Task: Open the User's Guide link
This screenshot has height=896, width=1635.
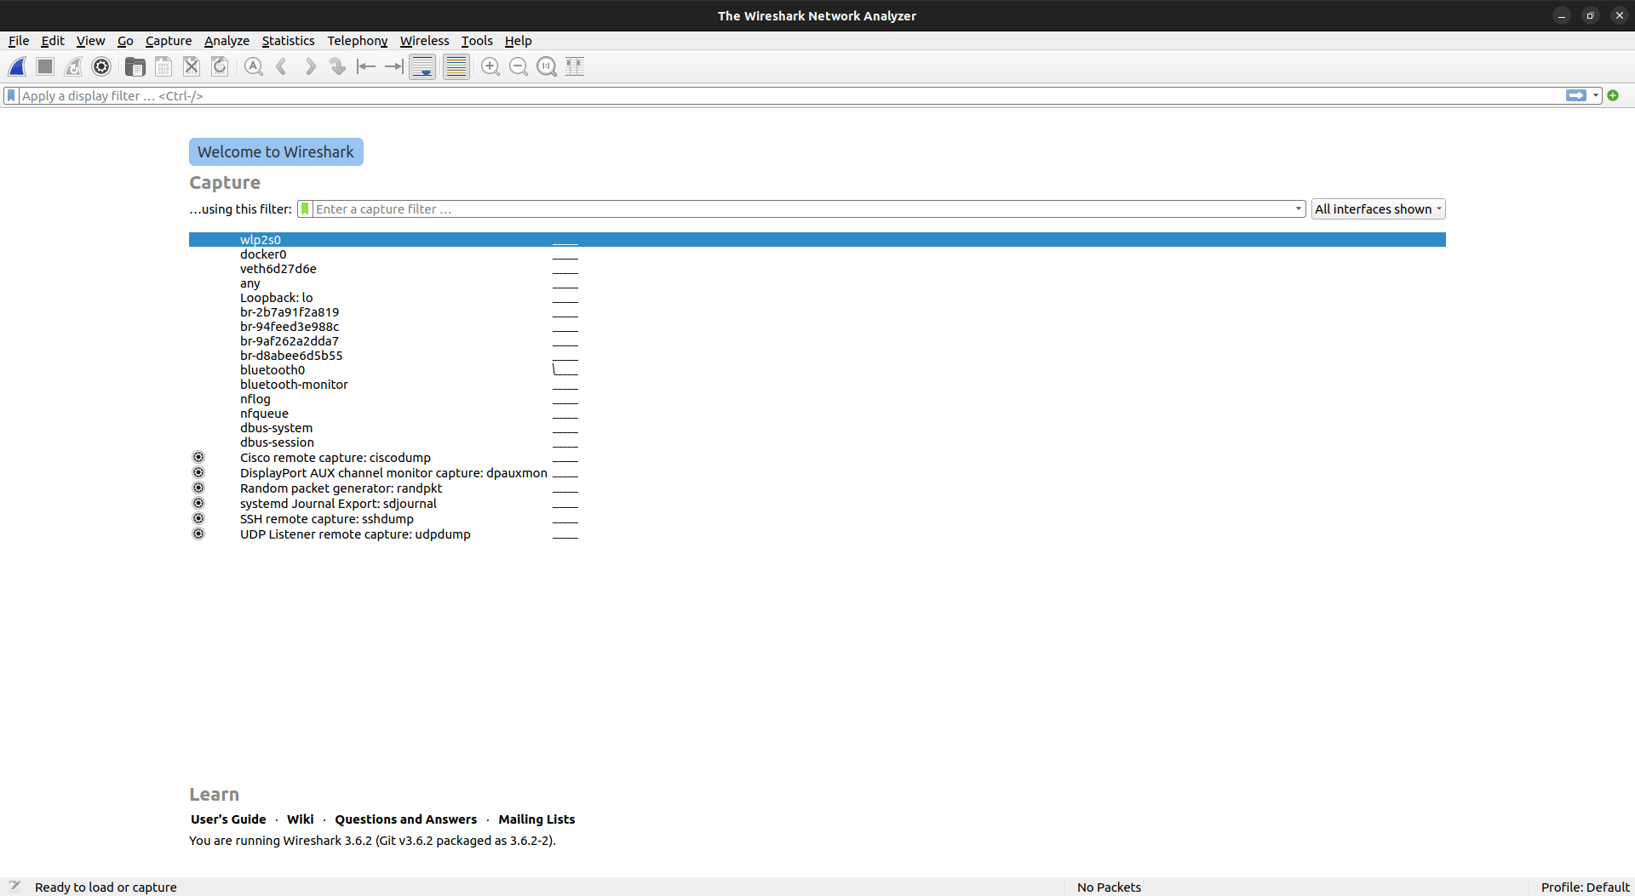Action: pos(228,819)
